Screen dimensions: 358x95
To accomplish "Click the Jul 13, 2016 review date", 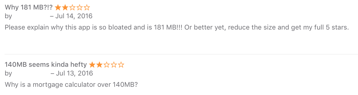I will (74, 73).
